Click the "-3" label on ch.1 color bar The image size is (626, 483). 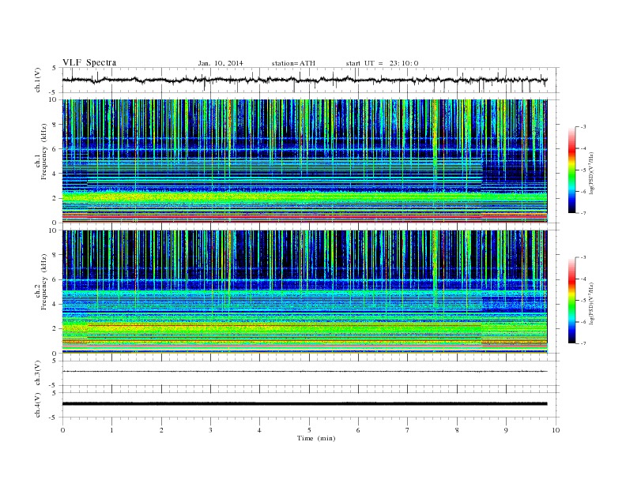583,127
